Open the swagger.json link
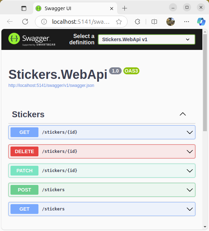The height and width of the screenshot is (231, 209). pyautogui.click(x=51, y=85)
